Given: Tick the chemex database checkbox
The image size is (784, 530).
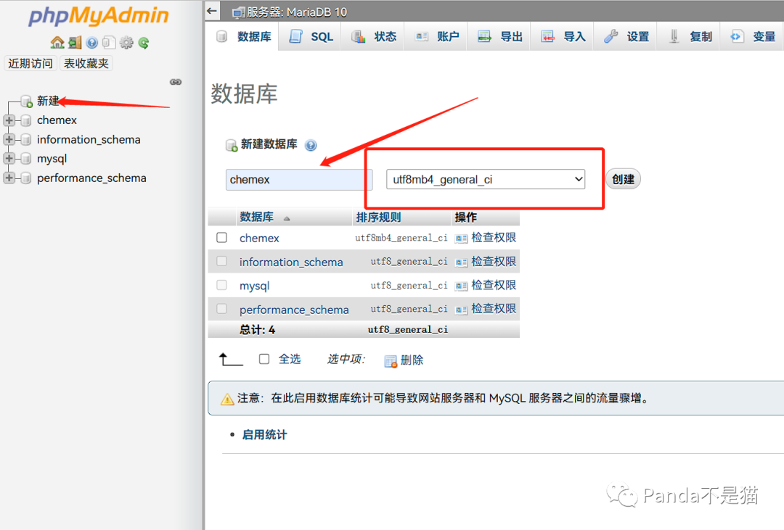Looking at the screenshot, I should click(x=221, y=237).
